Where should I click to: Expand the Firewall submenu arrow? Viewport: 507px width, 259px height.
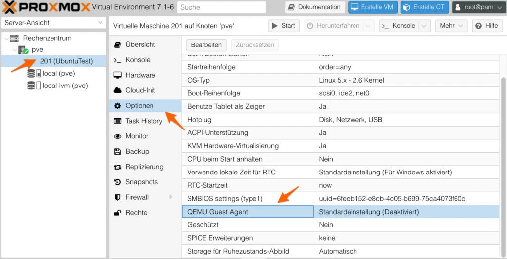171,197
